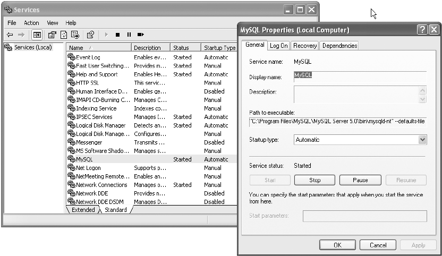Click the Export List toolbar icon

pos(75,35)
